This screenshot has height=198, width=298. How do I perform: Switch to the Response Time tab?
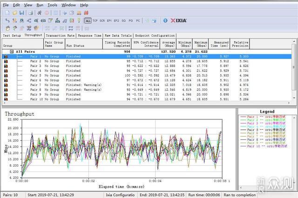pyautogui.click(x=89, y=35)
